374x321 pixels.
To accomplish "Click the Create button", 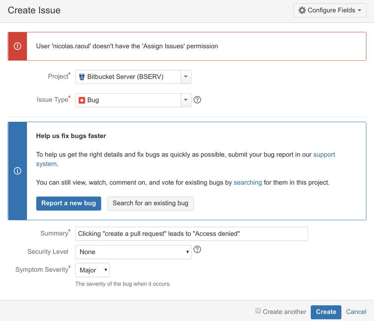I will [x=326, y=312].
